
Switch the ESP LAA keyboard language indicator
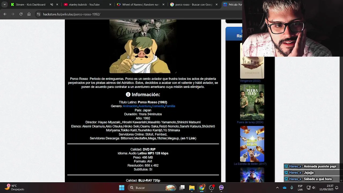click(x=300, y=188)
